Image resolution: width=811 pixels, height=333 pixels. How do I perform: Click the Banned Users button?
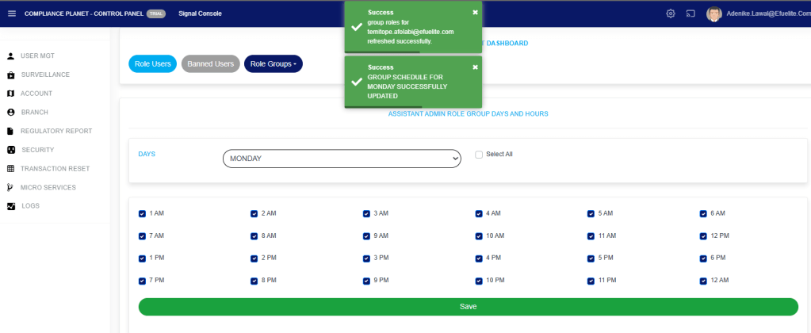click(210, 63)
